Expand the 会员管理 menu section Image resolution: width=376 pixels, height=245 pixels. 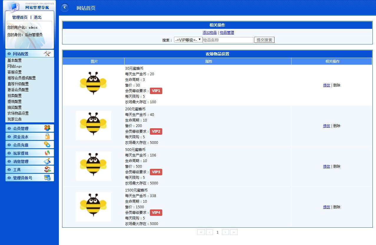coord(21,129)
